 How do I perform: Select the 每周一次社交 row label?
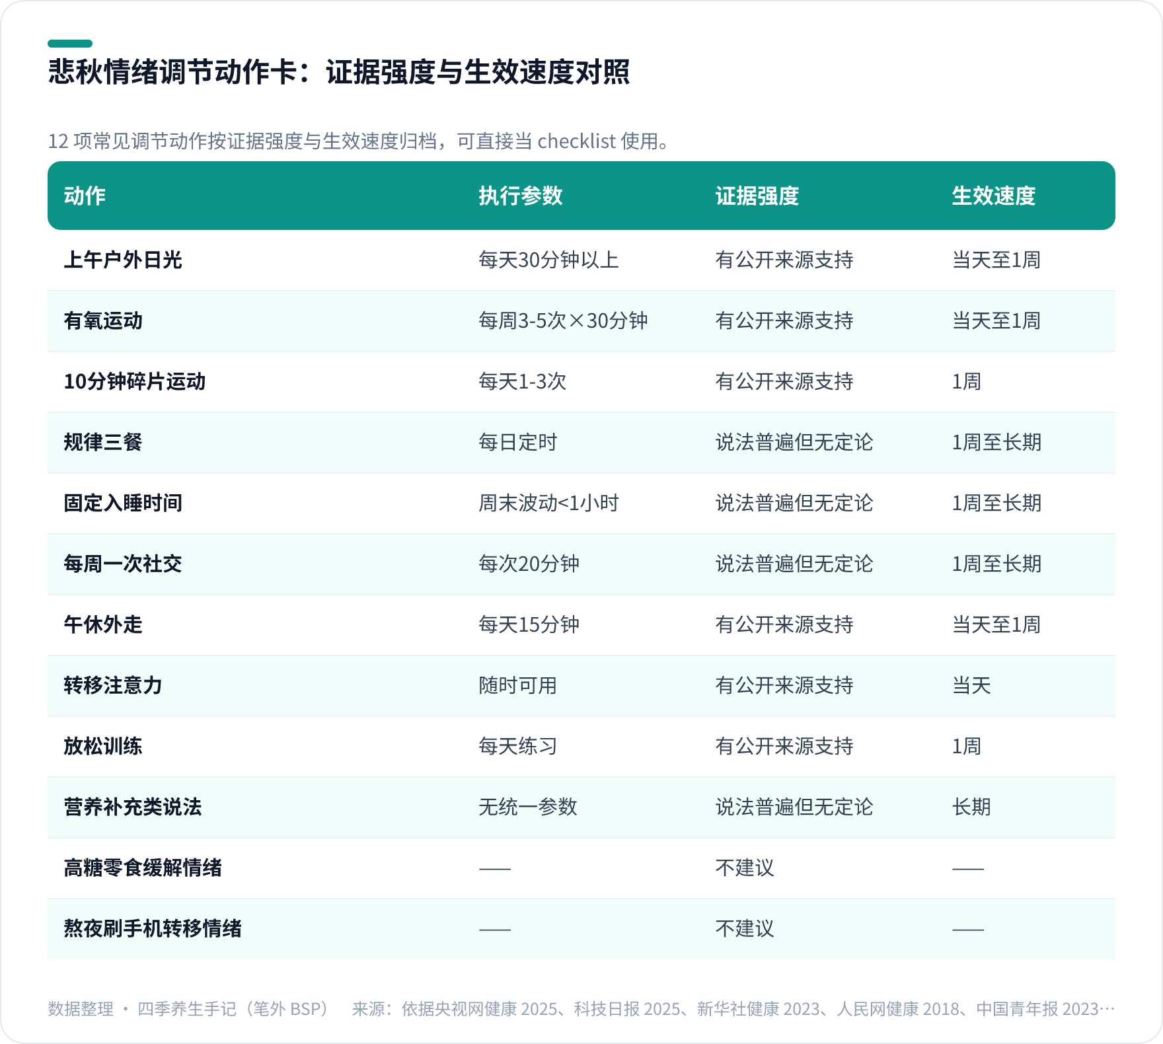pos(123,564)
